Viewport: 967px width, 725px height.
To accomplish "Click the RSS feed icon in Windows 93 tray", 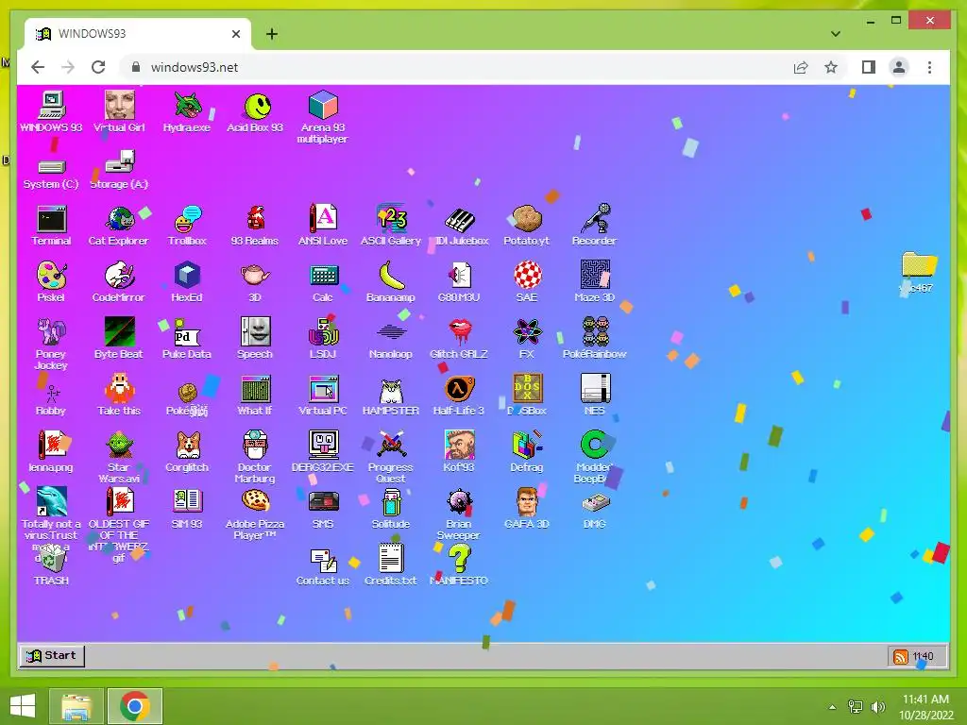I will tap(900, 657).
